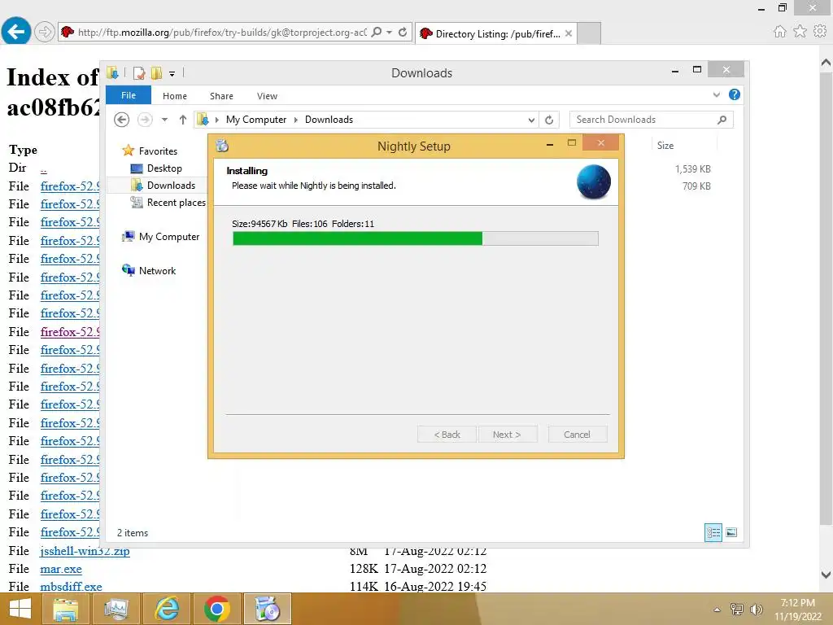Open the IE favorites star icon
The image size is (833, 625).
(800, 32)
